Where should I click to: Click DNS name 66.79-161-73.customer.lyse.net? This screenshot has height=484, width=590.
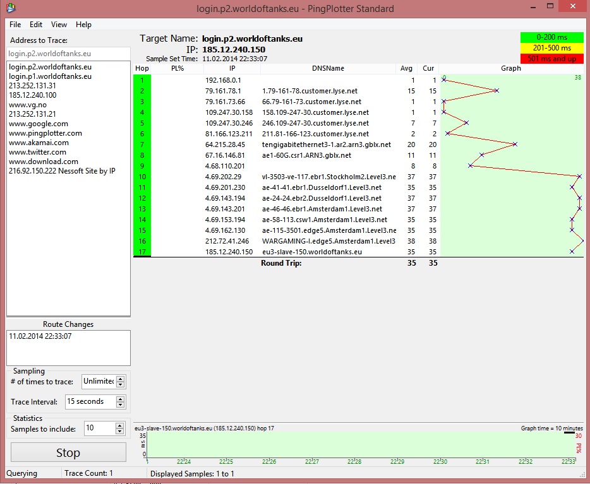pyautogui.click(x=311, y=102)
